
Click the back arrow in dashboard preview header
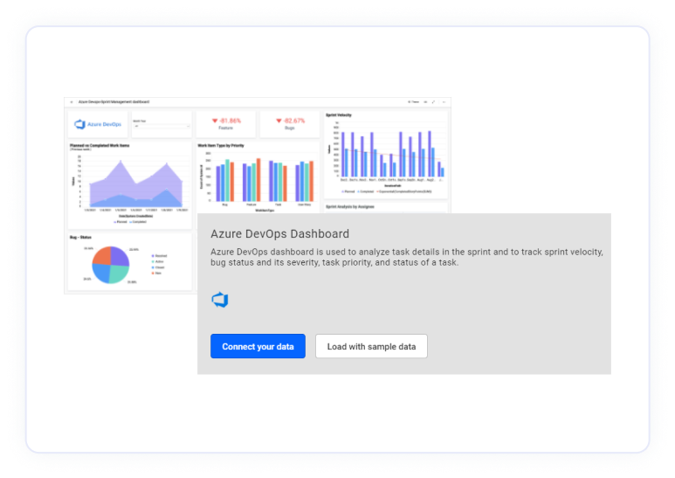point(72,102)
